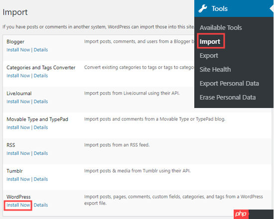Image resolution: width=274 pixels, height=219 pixels.
Task: Click 'Import posts from LiveJournal using their API.' text
Action: click(x=132, y=93)
